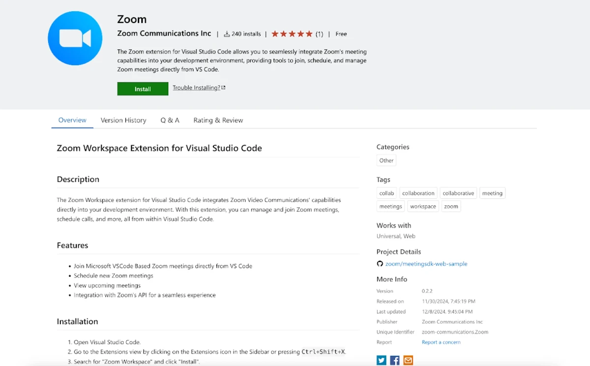Click the workspace tag

[423, 207]
